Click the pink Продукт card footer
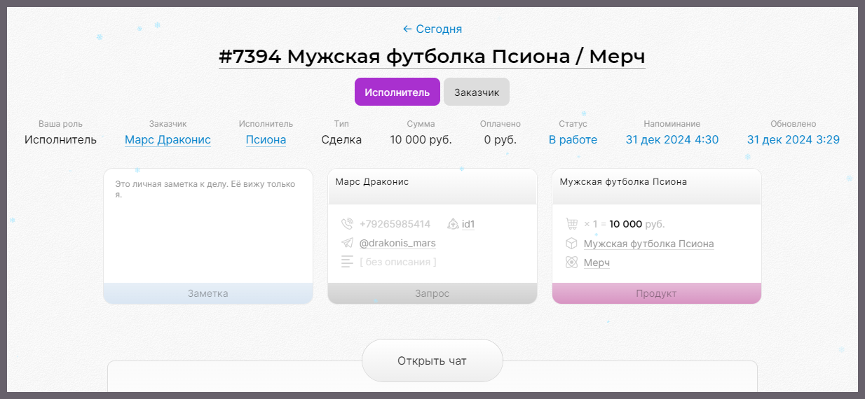This screenshot has width=865, height=399. point(656,293)
